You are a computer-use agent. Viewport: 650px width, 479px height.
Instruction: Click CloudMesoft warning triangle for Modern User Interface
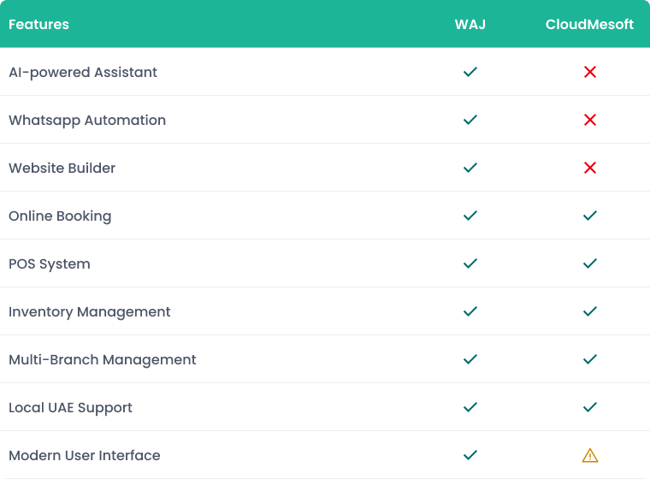pyautogui.click(x=590, y=455)
